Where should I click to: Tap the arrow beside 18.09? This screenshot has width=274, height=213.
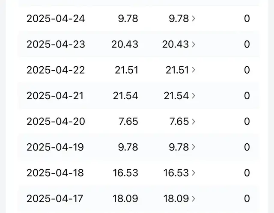pyautogui.click(x=194, y=198)
